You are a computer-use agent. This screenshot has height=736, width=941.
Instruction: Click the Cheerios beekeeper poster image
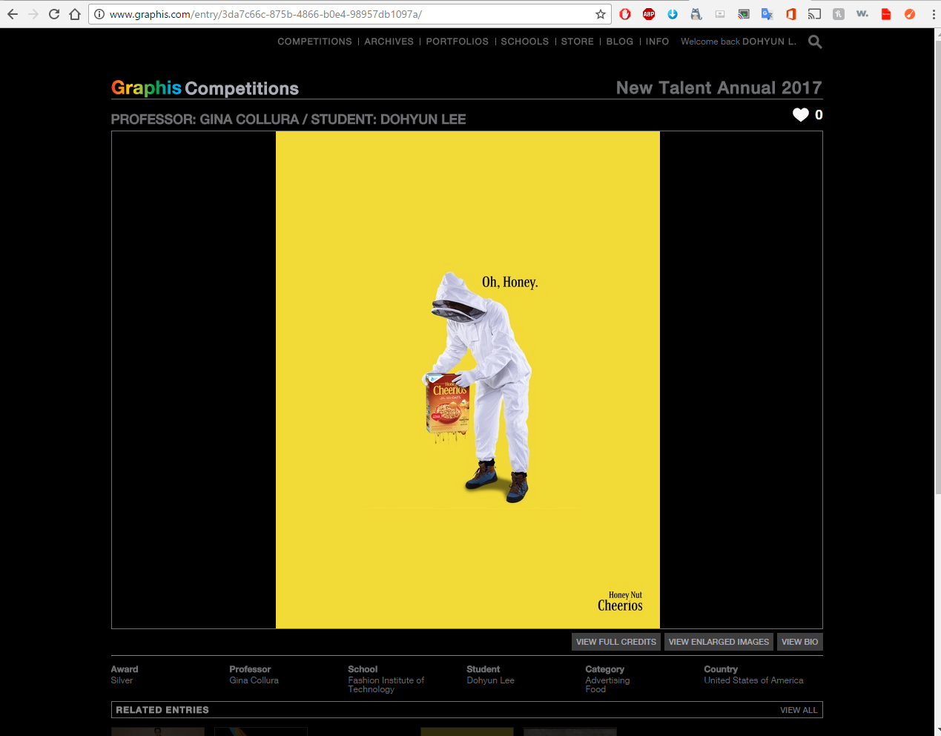coord(468,380)
